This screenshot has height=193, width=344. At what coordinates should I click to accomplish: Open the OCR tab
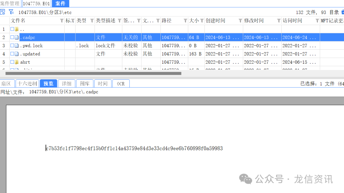(121, 83)
